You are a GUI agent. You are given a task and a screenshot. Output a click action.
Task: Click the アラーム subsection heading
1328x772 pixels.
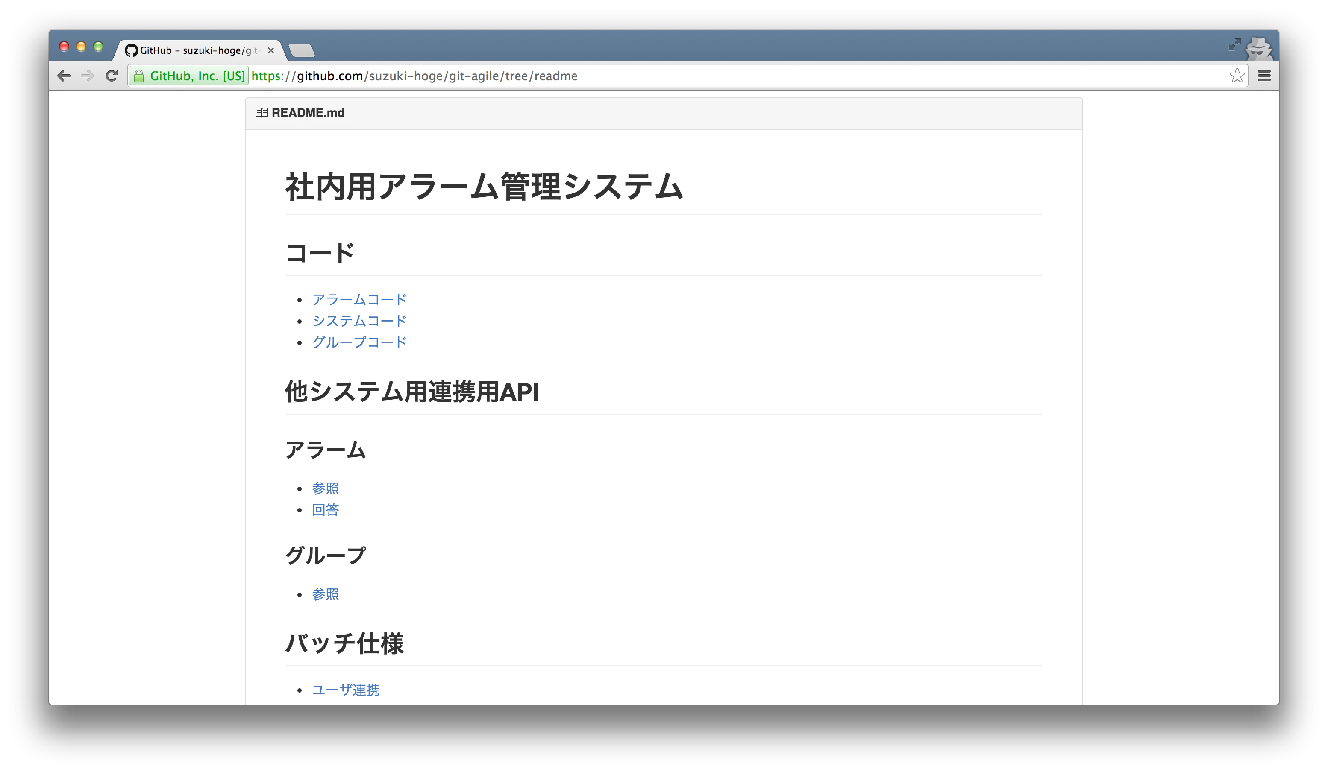click(325, 451)
